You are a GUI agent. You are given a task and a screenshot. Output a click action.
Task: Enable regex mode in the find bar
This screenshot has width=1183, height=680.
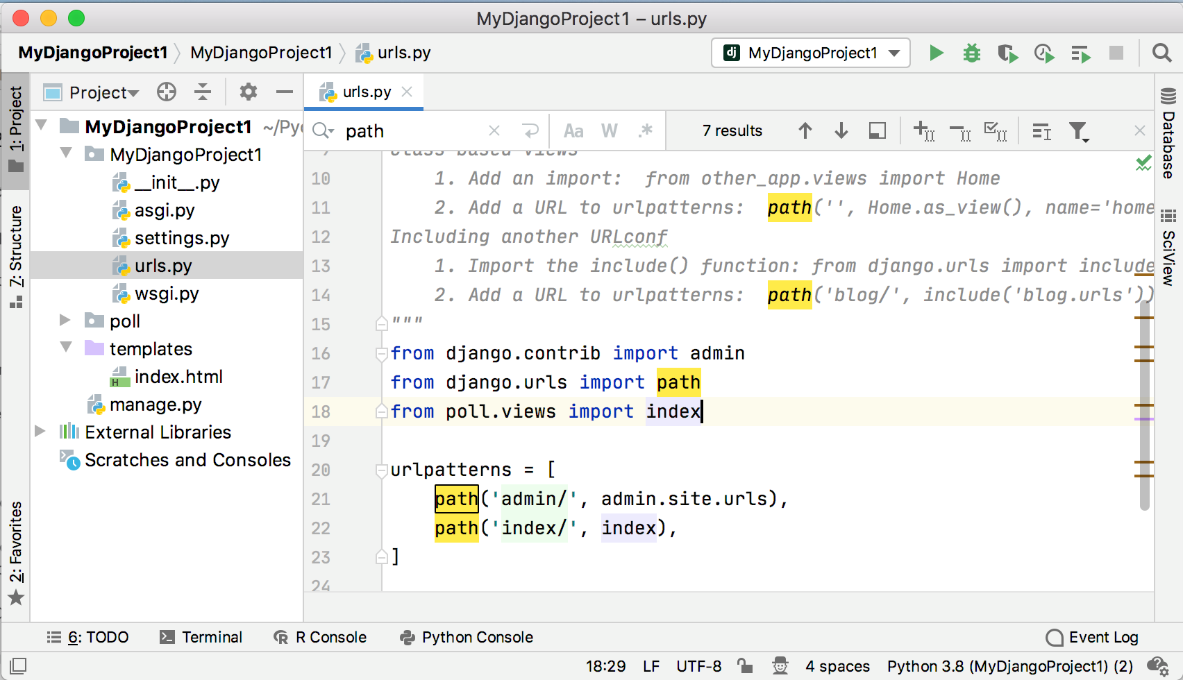(646, 130)
